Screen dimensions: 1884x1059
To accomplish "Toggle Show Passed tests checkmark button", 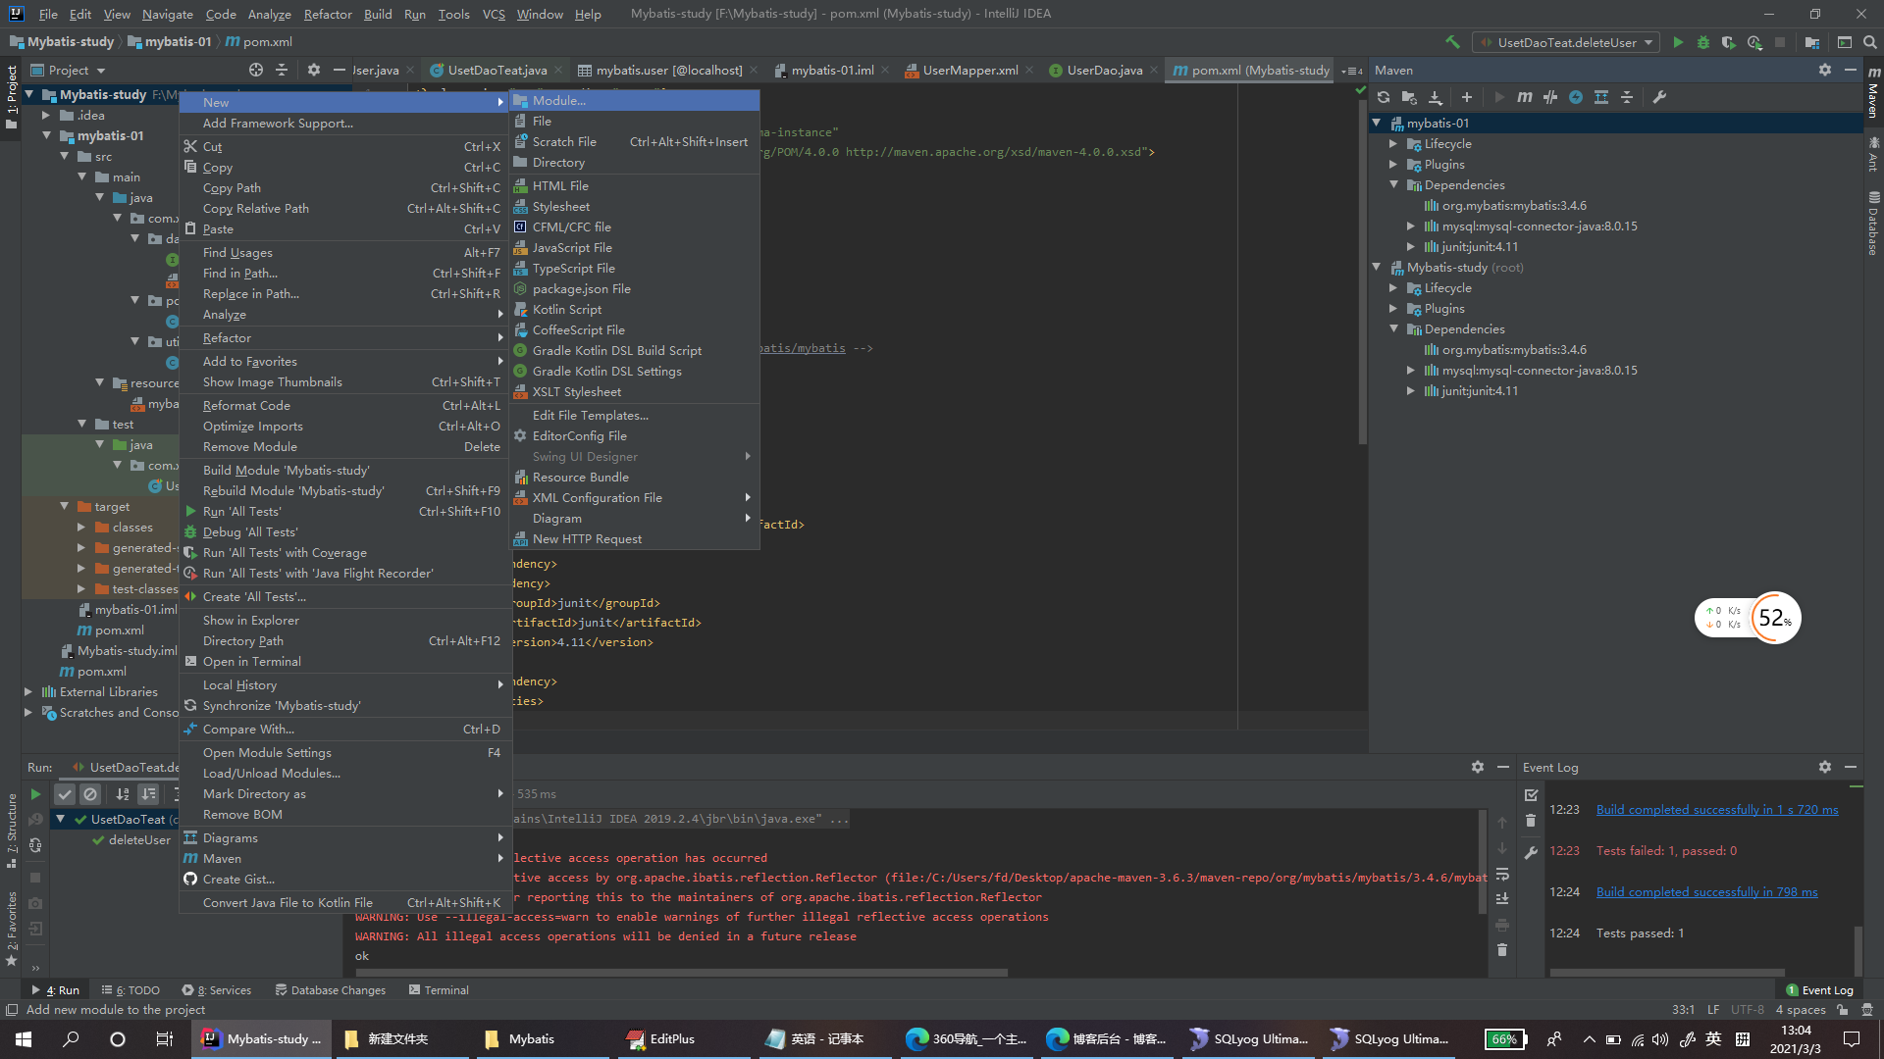I will [65, 794].
